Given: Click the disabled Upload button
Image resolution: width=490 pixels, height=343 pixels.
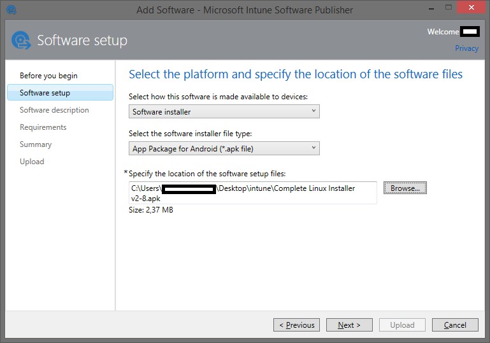Looking at the screenshot, I should [x=402, y=325].
